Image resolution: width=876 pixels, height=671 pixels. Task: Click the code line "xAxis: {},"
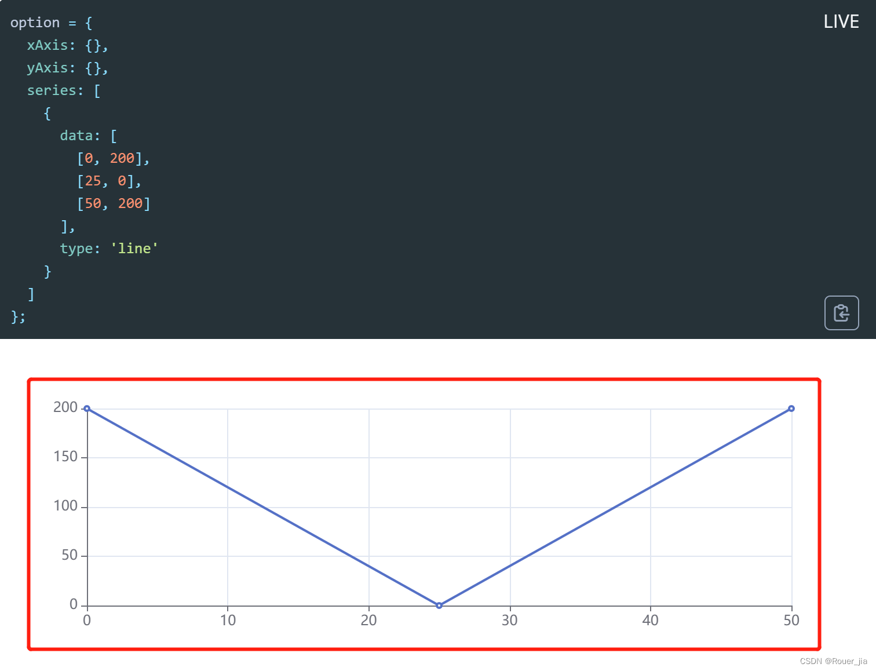(x=67, y=45)
